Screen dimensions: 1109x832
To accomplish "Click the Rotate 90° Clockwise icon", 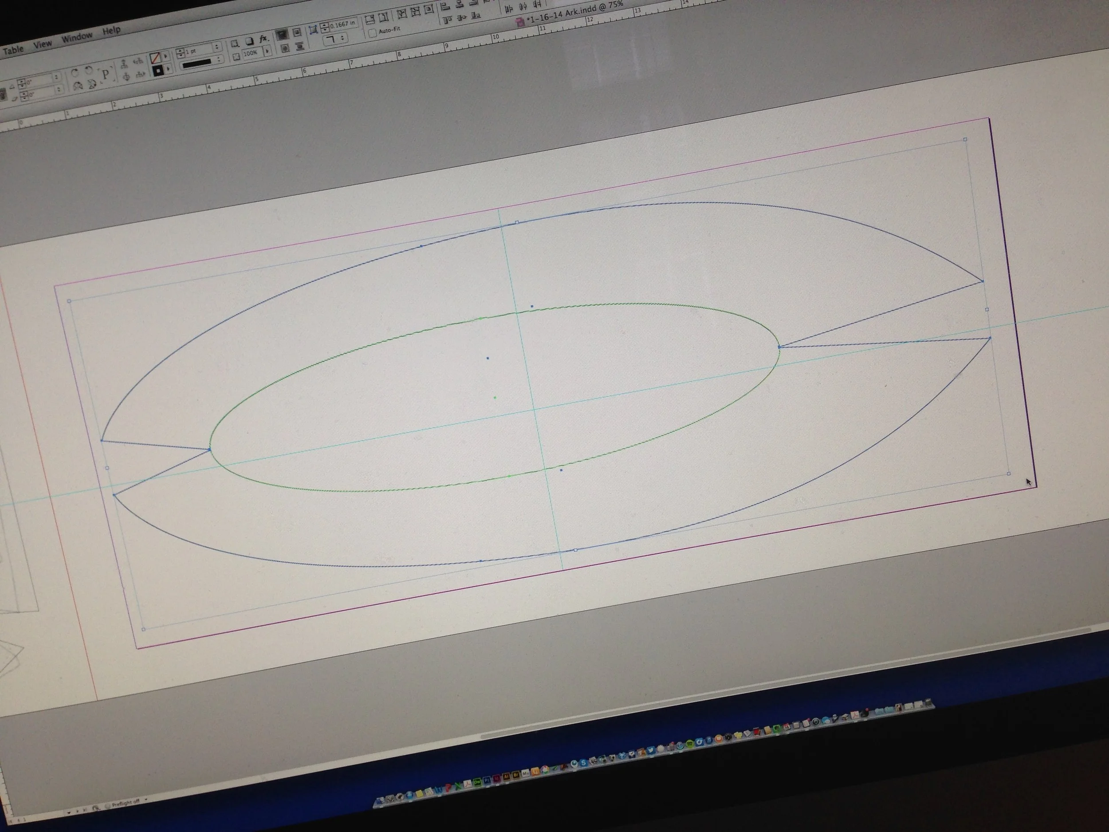I will 75,73.
